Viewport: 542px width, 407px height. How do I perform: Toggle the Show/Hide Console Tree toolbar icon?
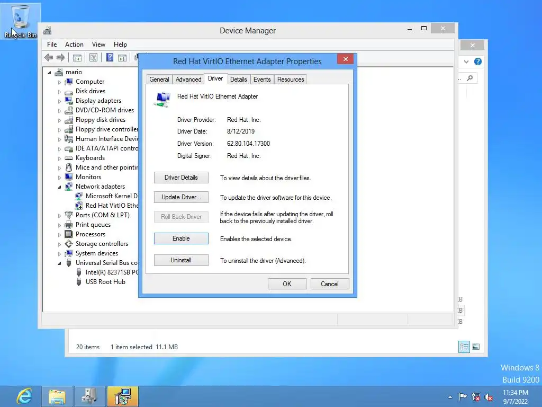pos(77,57)
